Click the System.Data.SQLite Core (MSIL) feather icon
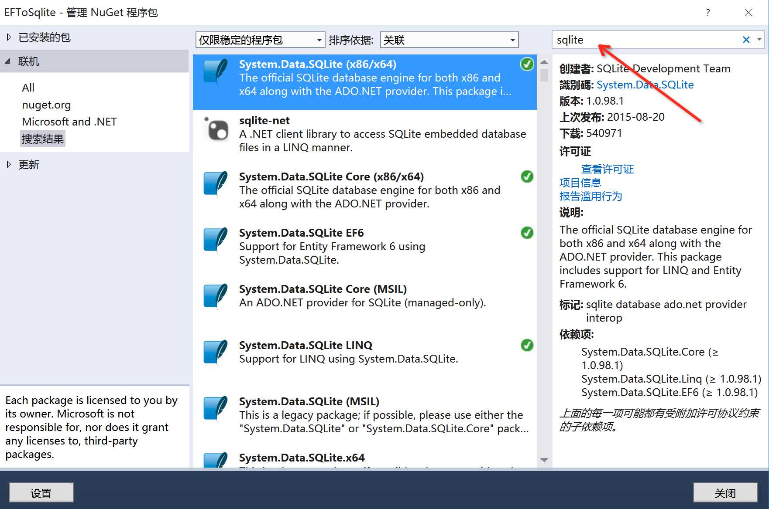Image resolution: width=769 pixels, height=509 pixels. click(216, 296)
